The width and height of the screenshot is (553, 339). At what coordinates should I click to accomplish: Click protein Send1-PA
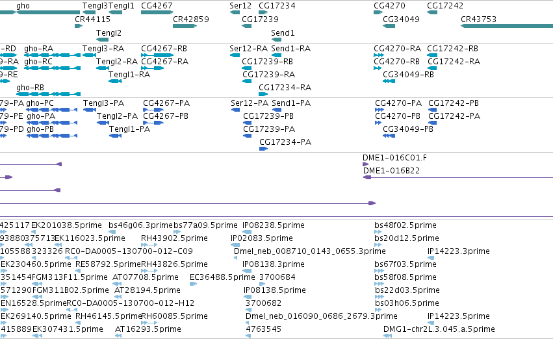pyautogui.click(x=291, y=103)
